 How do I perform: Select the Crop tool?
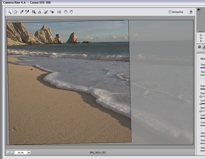point(34,12)
